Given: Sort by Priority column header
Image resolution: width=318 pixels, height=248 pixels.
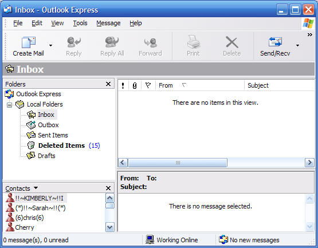Looking at the screenshot, I should (x=123, y=85).
